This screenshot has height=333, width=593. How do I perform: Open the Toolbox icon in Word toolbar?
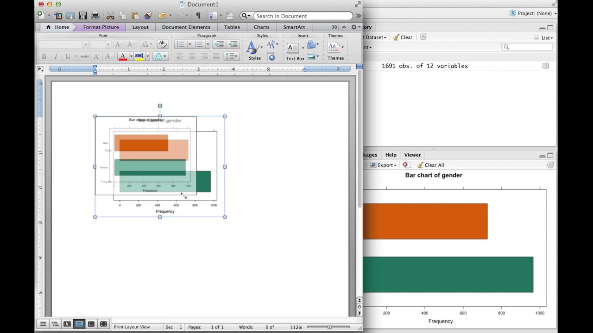(229, 16)
